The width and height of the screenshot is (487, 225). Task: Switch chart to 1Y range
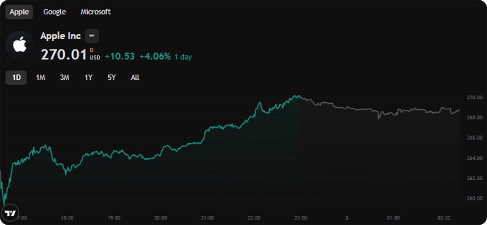88,78
